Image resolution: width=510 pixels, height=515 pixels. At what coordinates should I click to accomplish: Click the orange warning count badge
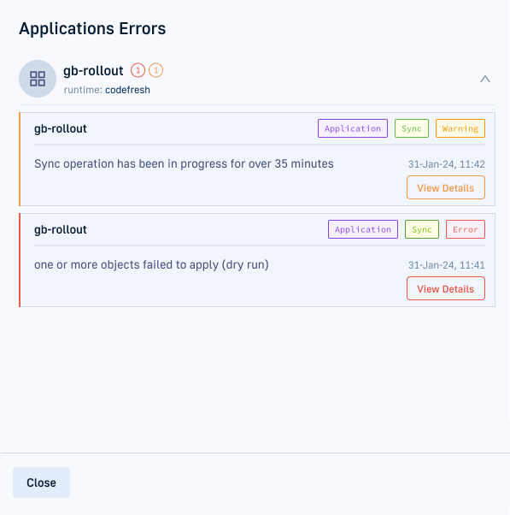(x=155, y=70)
